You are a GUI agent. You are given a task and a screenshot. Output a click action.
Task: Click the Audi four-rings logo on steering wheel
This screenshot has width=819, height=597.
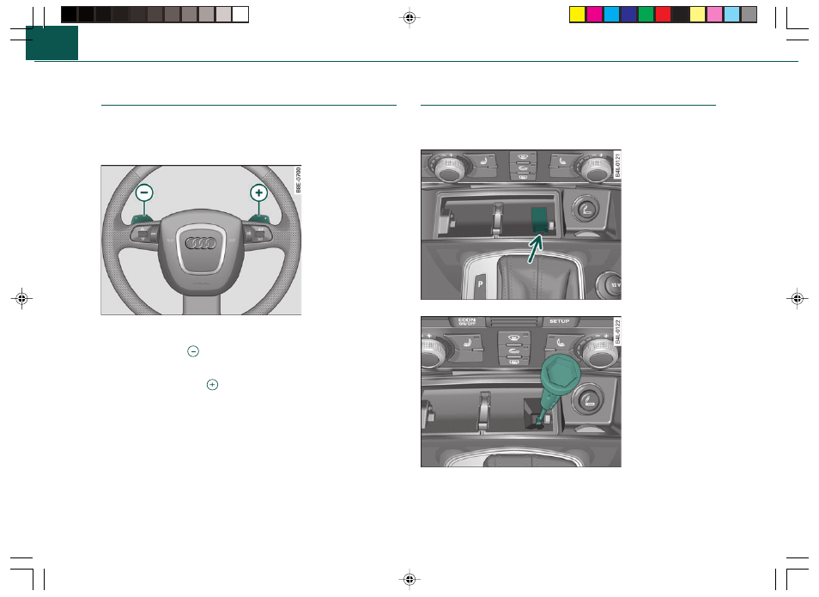[201, 243]
